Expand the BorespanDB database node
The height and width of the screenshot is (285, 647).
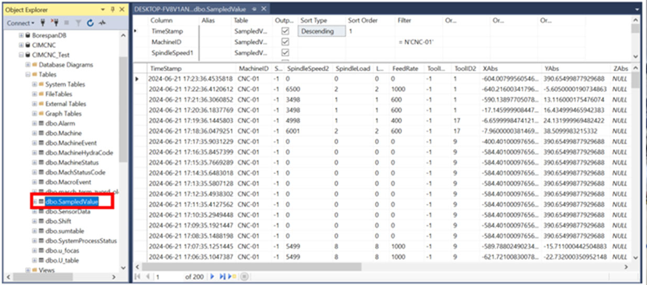21,35
